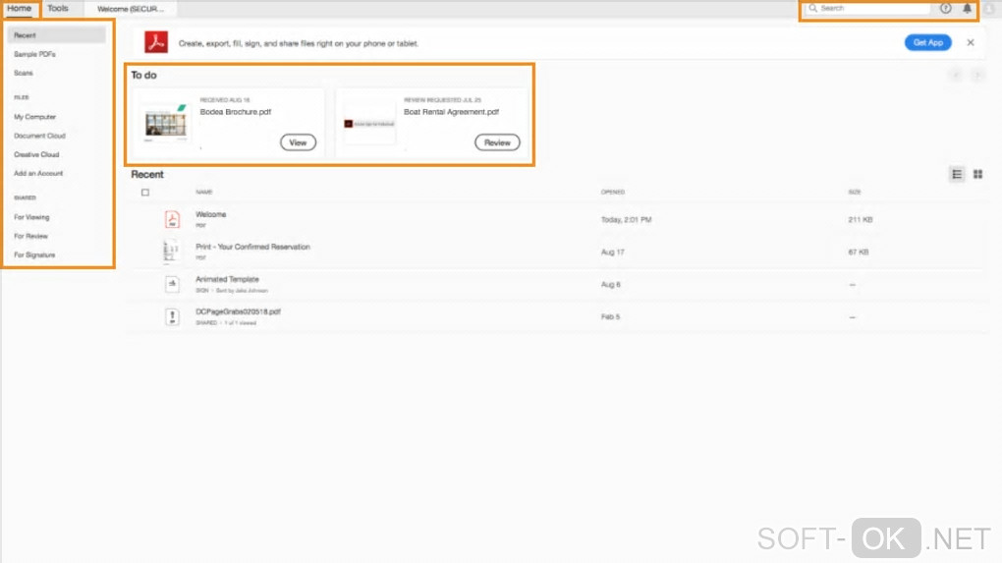Switch to the Welcome (SECUR... document tab
The height and width of the screenshot is (563, 1002).
[x=131, y=9]
